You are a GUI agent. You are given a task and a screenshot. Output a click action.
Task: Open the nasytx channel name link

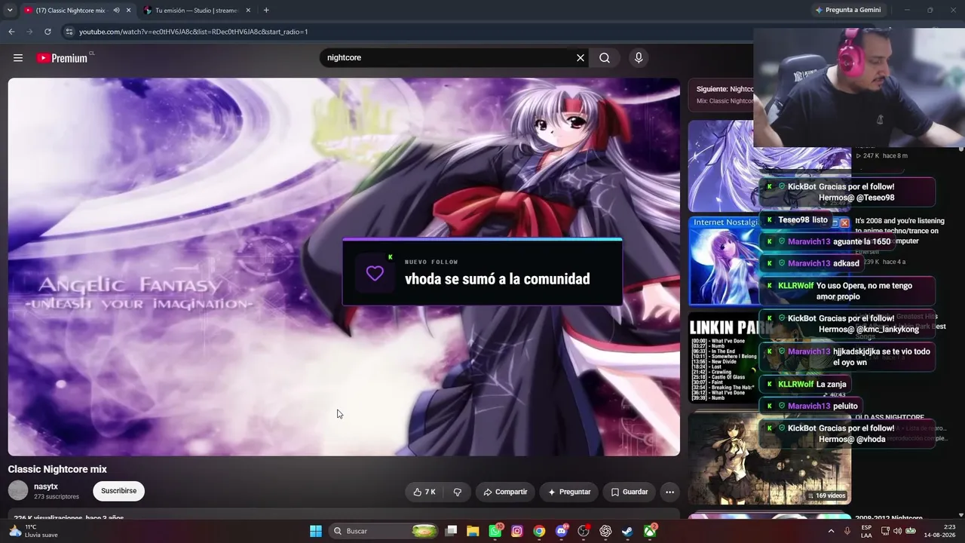coord(46,486)
